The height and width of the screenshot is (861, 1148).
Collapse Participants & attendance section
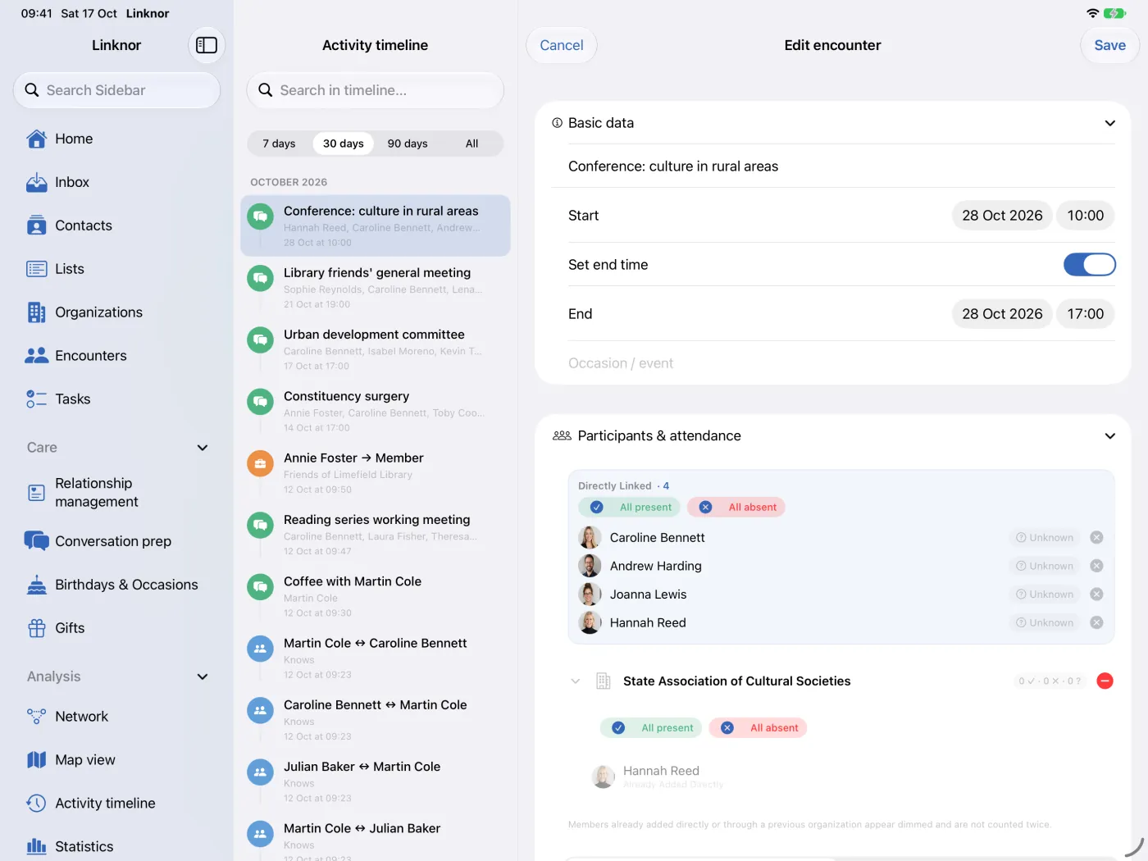coord(1109,436)
